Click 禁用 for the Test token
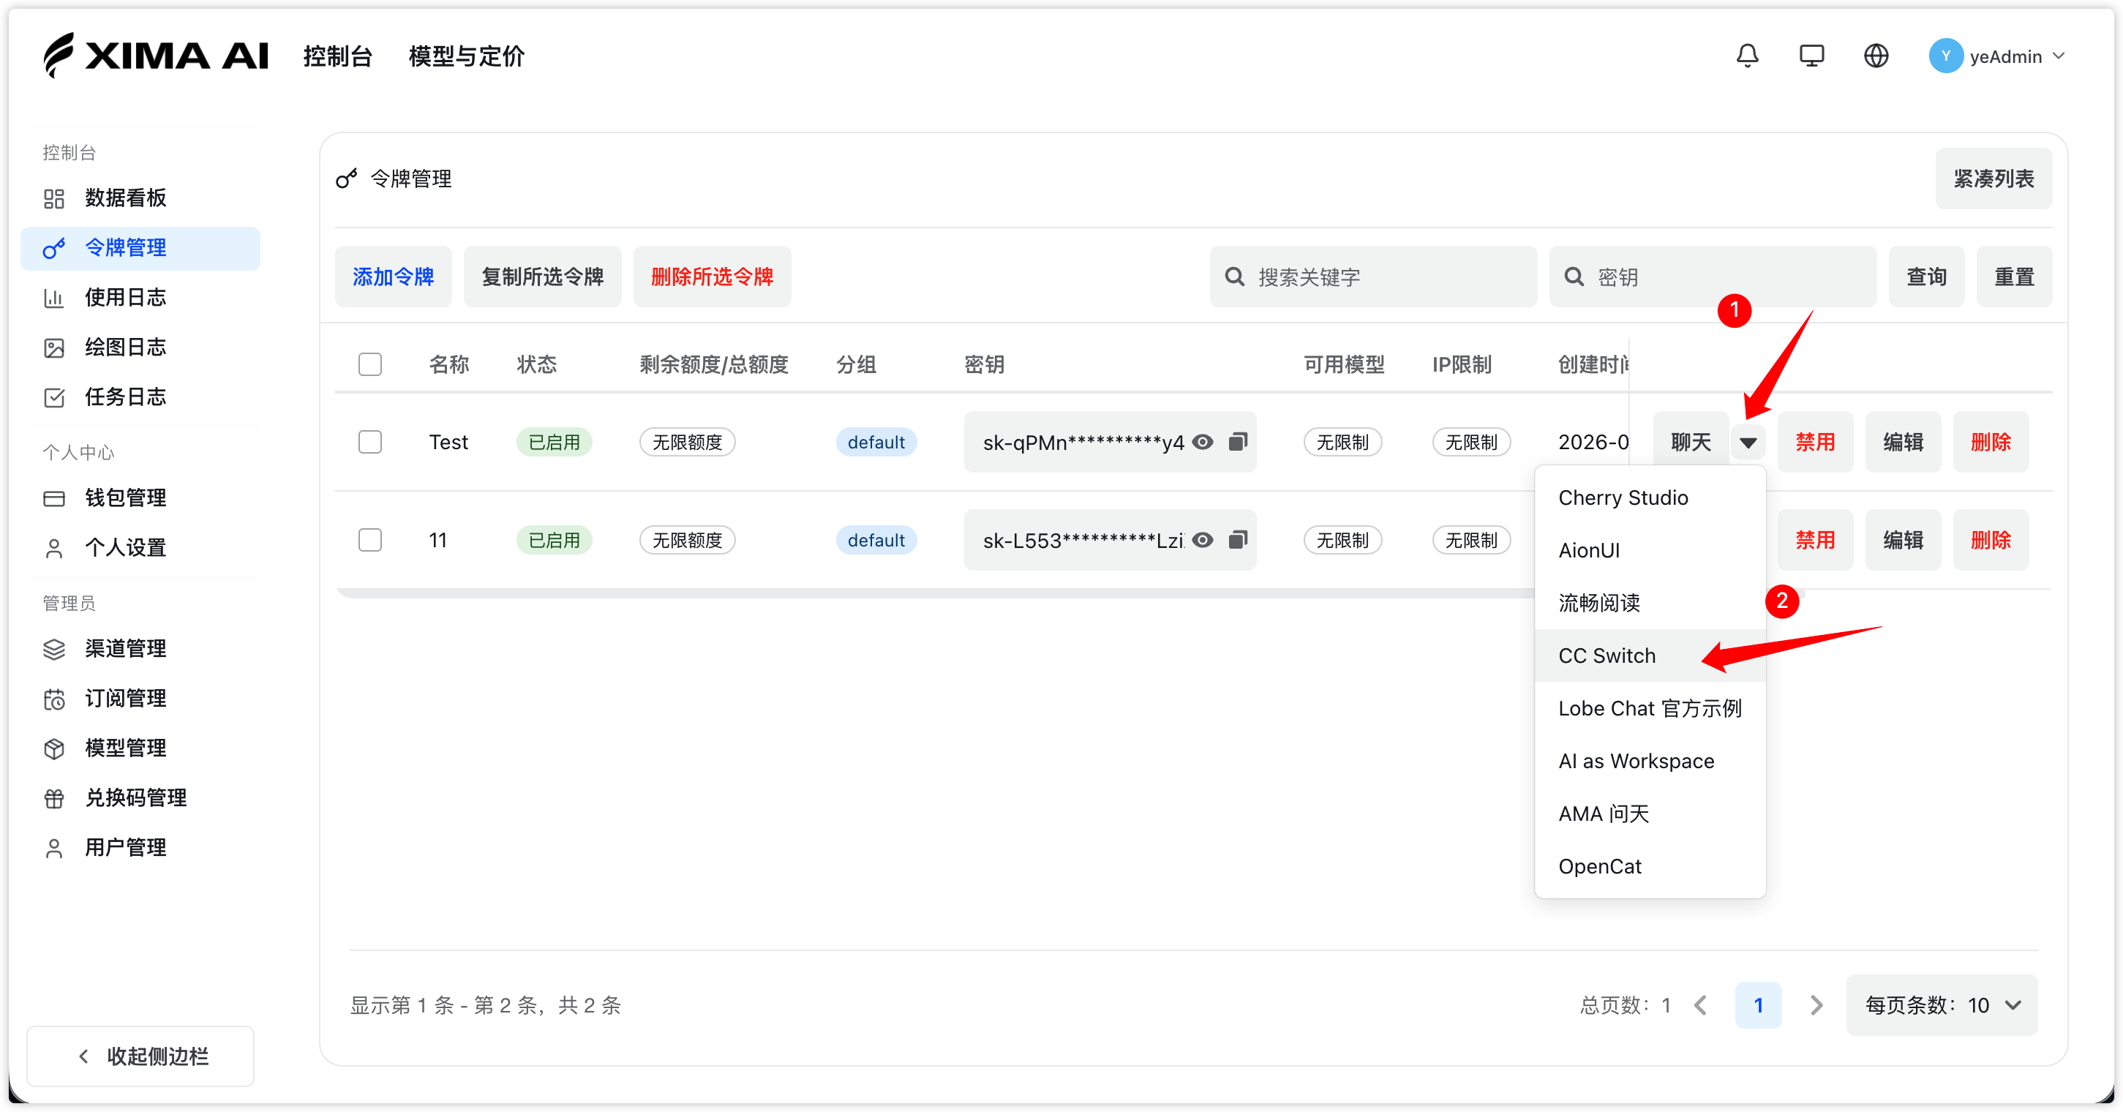The image size is (2123, 1112). 1815,443
